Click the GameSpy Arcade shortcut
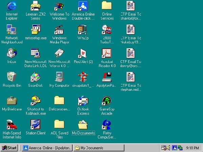Image resolution: width=203 pixels, height=152 pixels. pyautogui.click(x=107, y=101)
